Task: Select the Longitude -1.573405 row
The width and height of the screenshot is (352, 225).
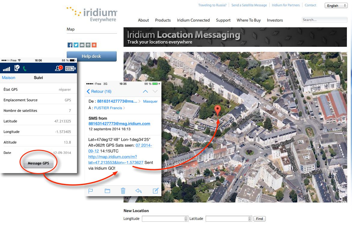Action: (38, 132)
